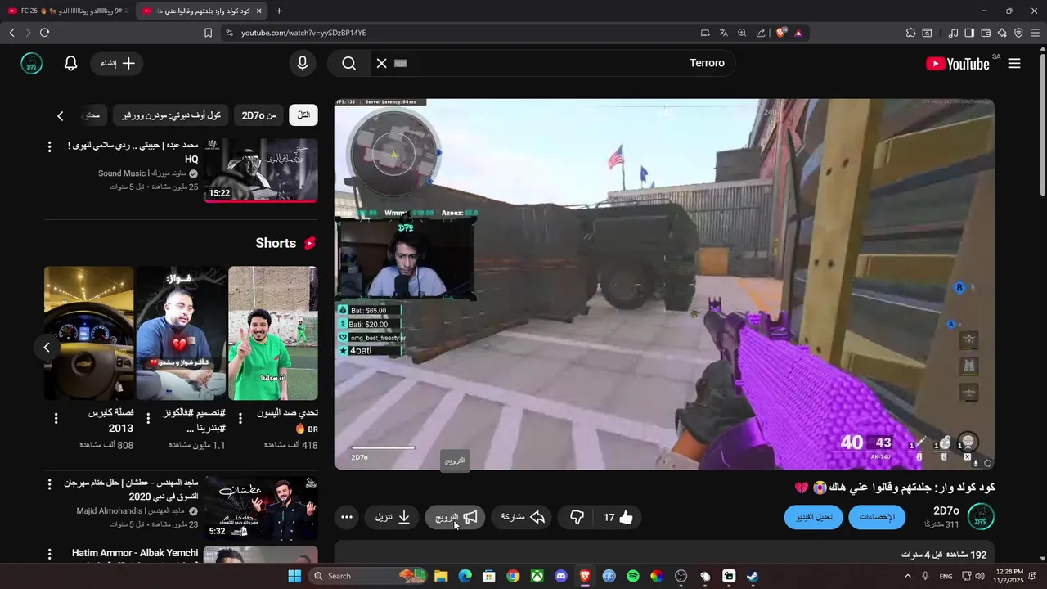The width and height of the screenshot is (1047, 589).
Task: Open the YouTube hamburger menu
Action: [x=1014, y=63]
